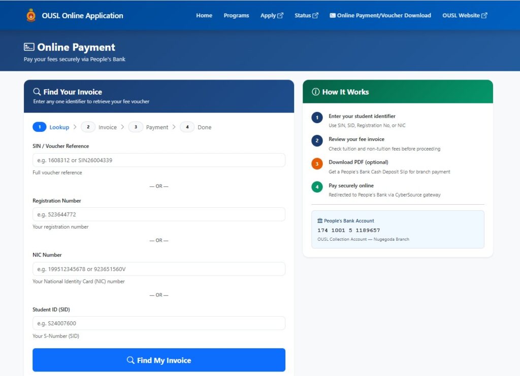This screenshot has height=376, width=520.
Task: Click 'OUSL Collection Account — Nugegoda Branch' text
Action: (363, 239)
